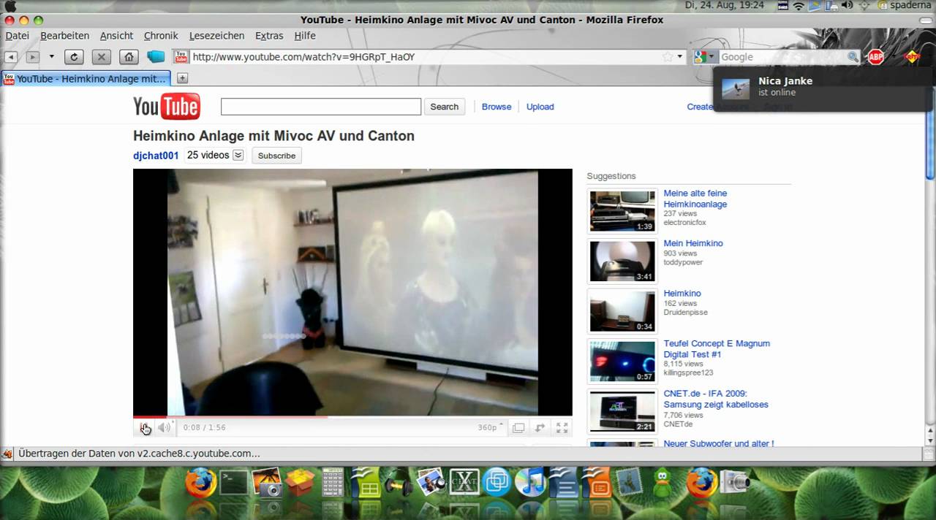Open Meine alte feine Heimkinoanlage suggestion
This screenshot has height=520, width=936.
[695, 199]
